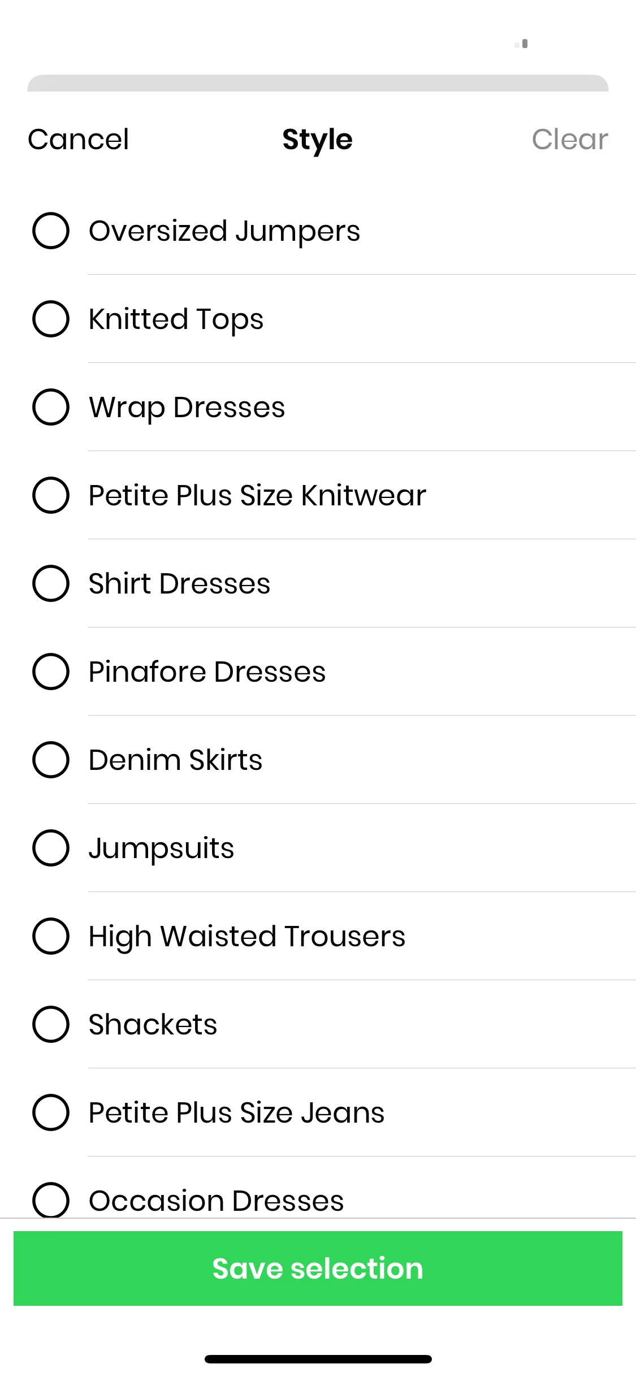Select the Knitted Tops option circle
Image resolution: width=636 pixels, height=1377 pixels.
point(51,319)
